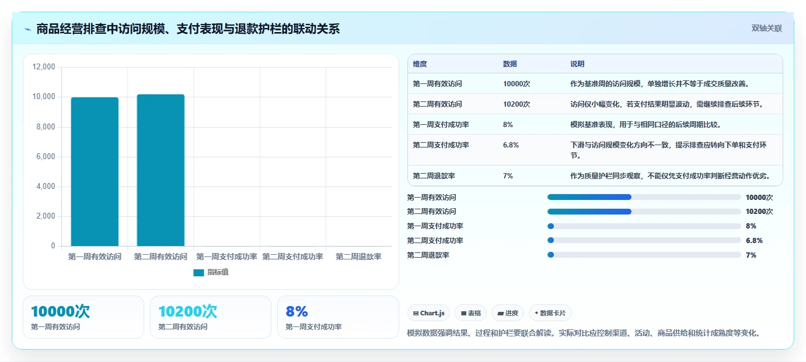Image resolution: width=806 pixels, height=362 pixels.
Task: Click the 6.8% progress value label
Action: pyautogui.click(x=754, y=241)
